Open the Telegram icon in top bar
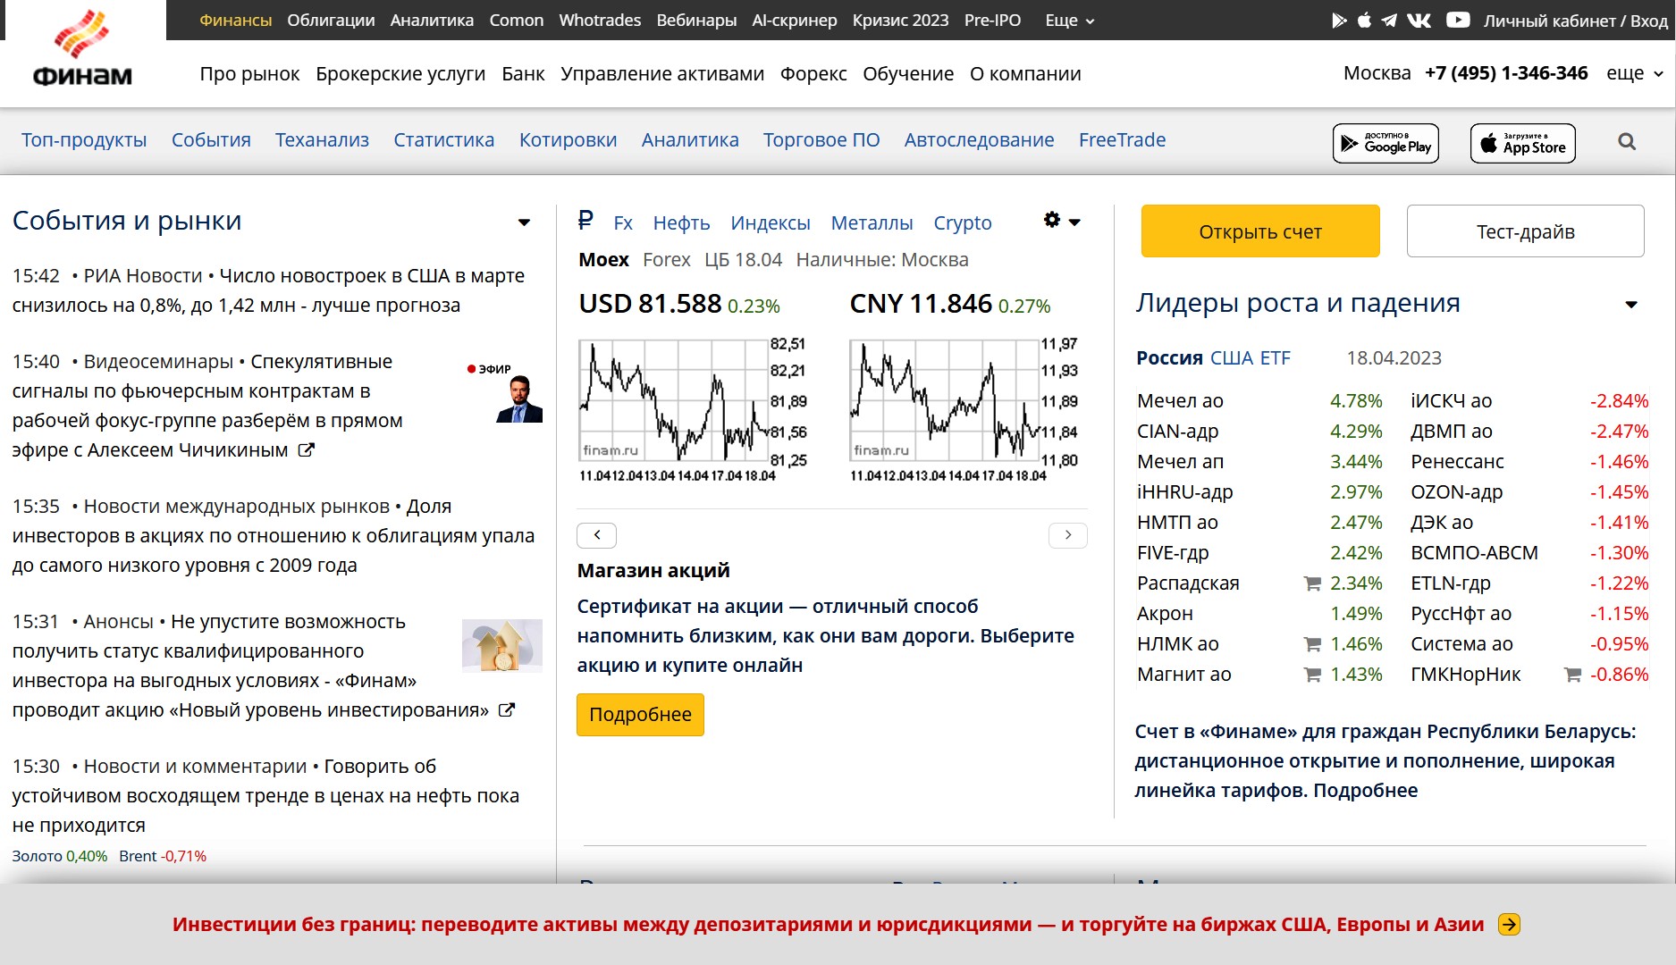1676x965 pixels. [1389, 21]
